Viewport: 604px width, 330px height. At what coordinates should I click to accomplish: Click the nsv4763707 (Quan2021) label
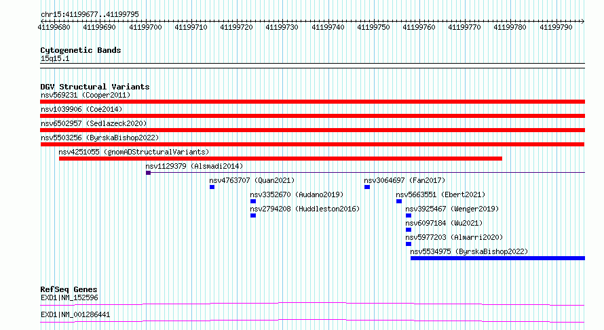(252, 180)
